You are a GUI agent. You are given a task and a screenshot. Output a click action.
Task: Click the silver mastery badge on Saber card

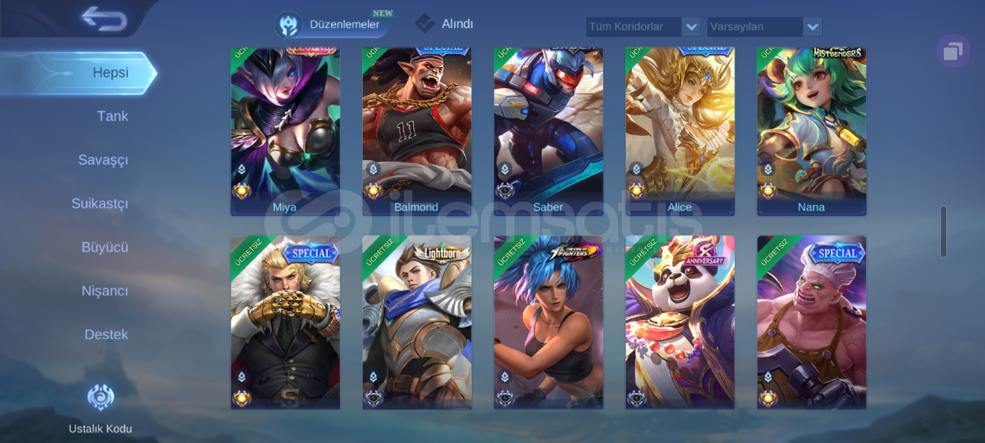point(505,191)
